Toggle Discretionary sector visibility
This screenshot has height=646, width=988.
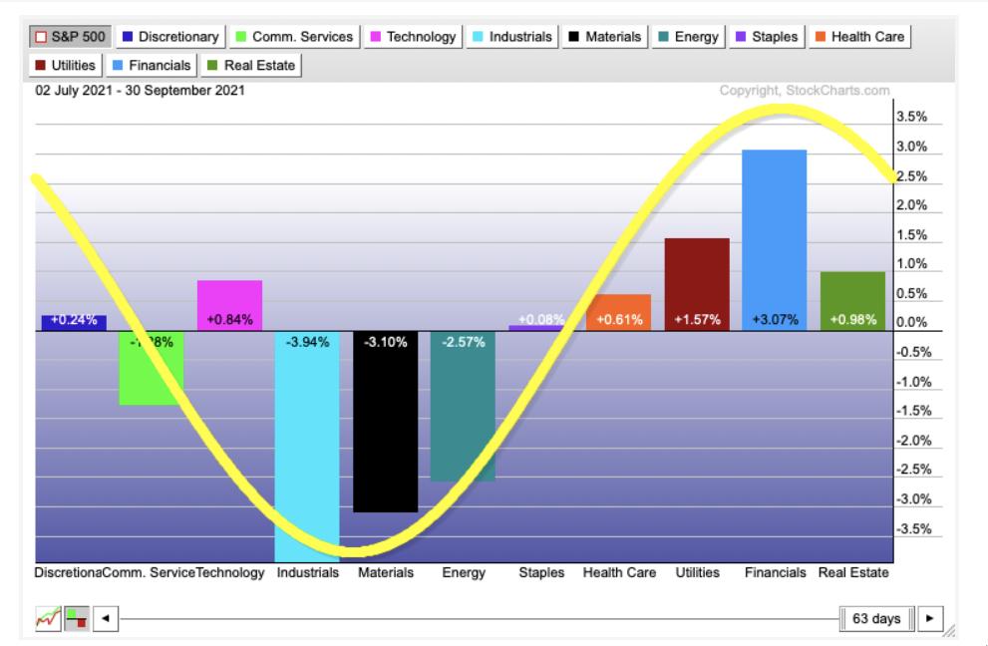[170, 37]
